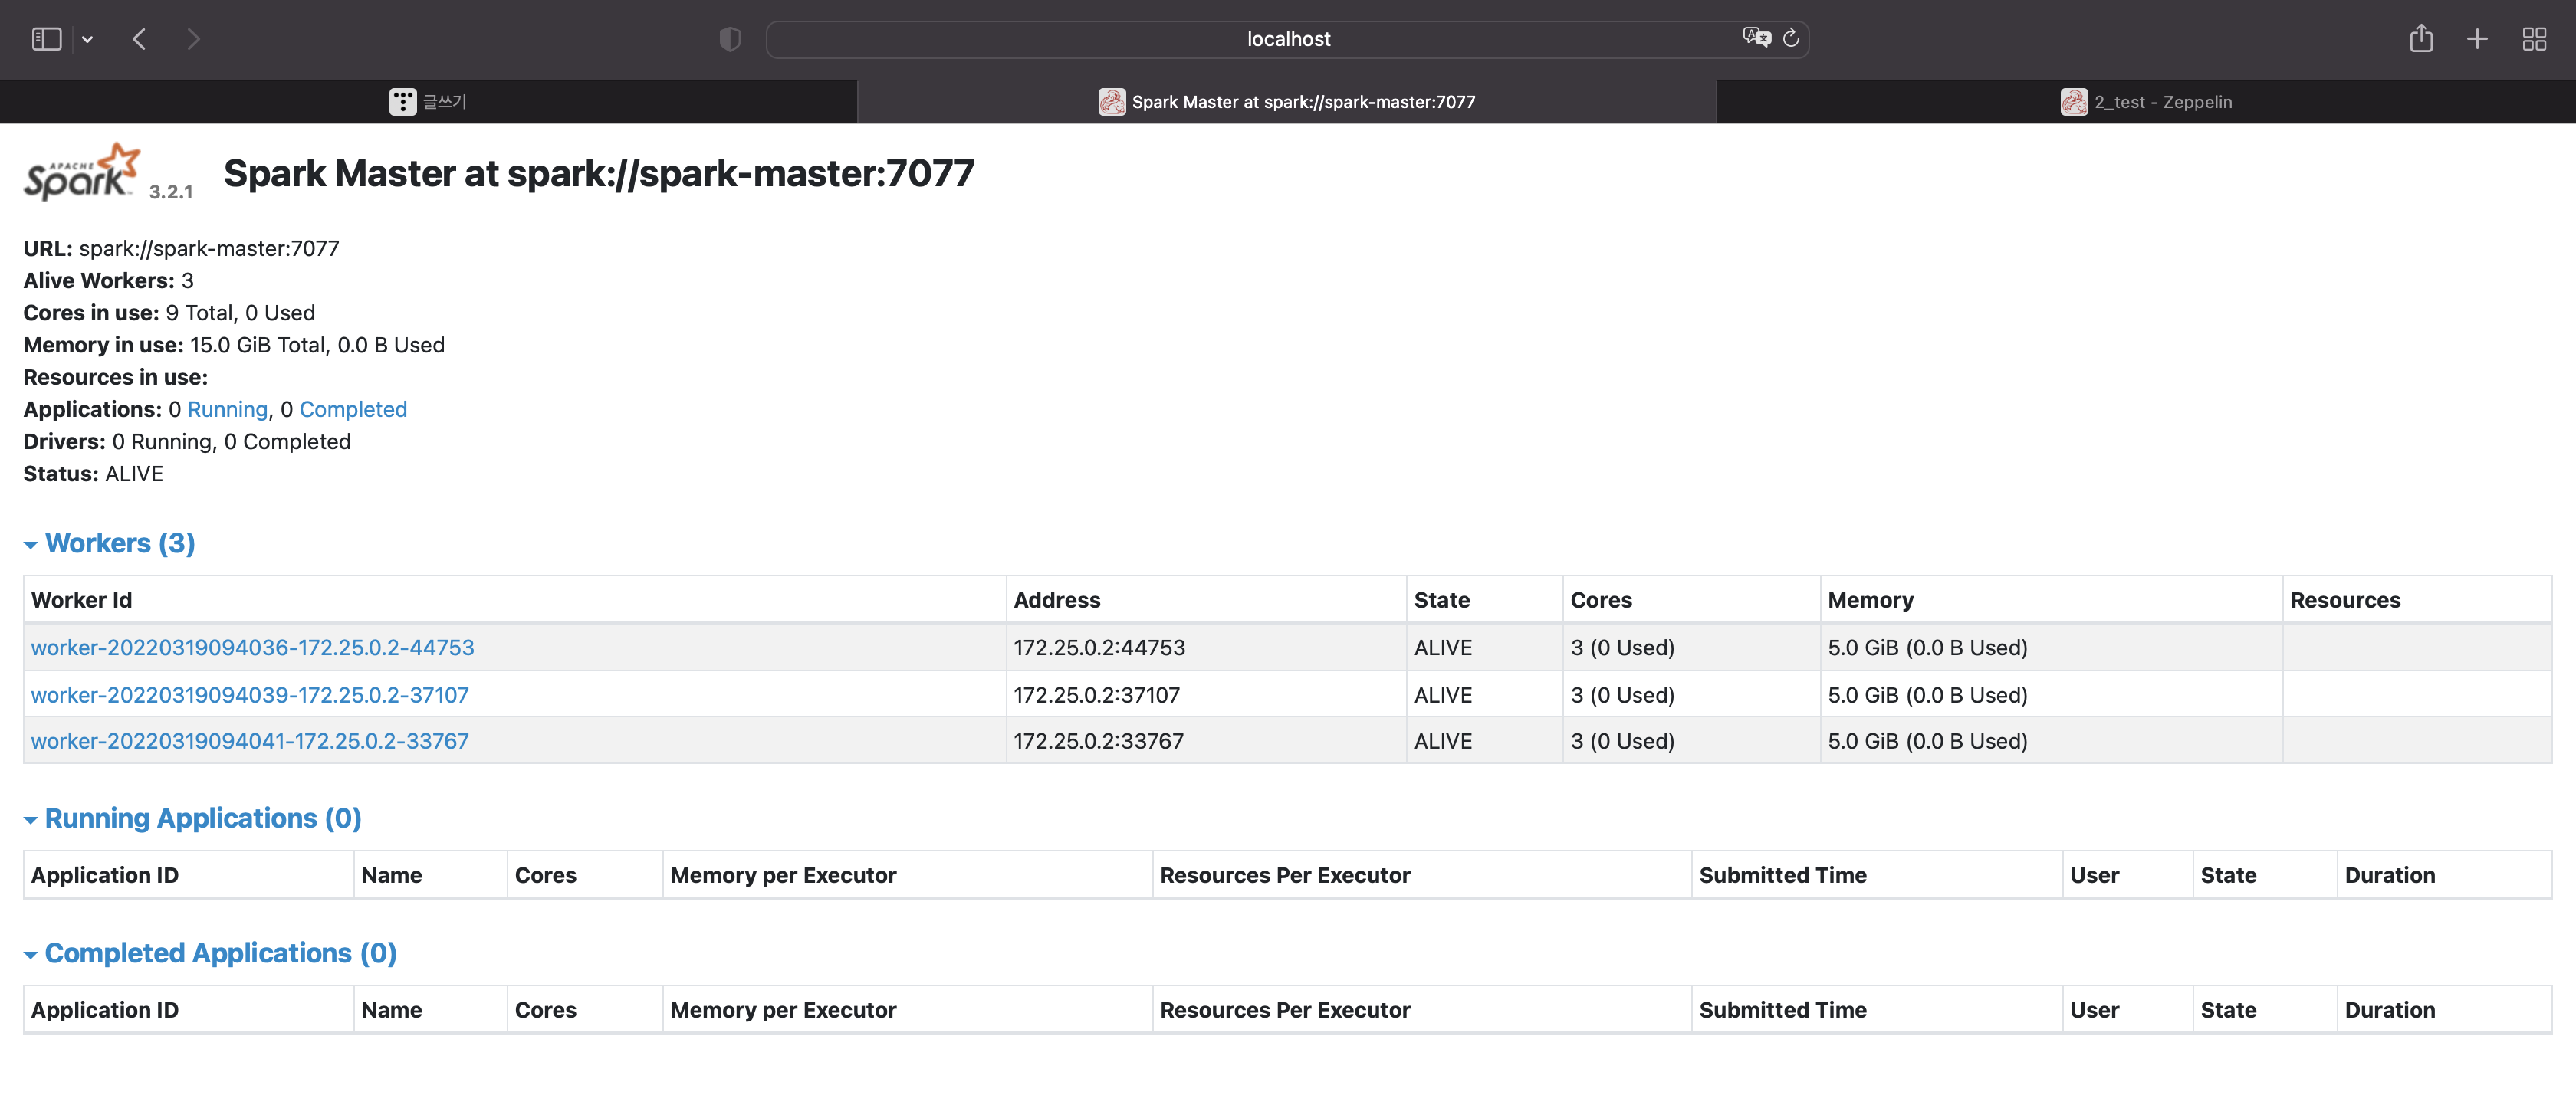Image resolution: width=2576 pixels, height=1105 pixels.
Task: Open worker ending in 37107
Action: 250,695
